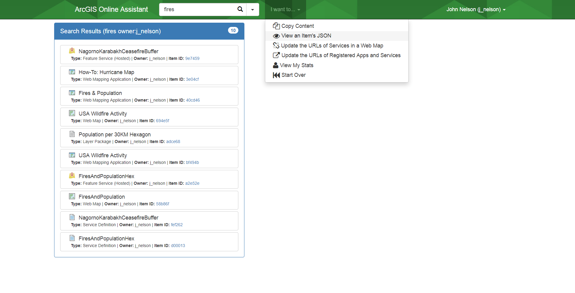
Task: Click the Search Results panel header
Action: coord(149,31)
